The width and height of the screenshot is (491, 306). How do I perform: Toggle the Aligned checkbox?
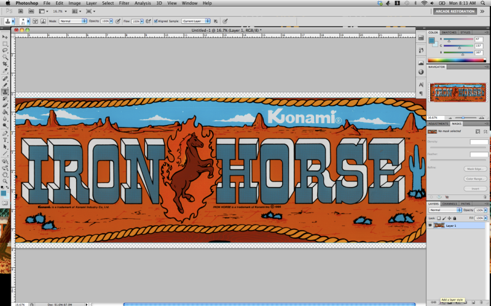tap(155, 21)
